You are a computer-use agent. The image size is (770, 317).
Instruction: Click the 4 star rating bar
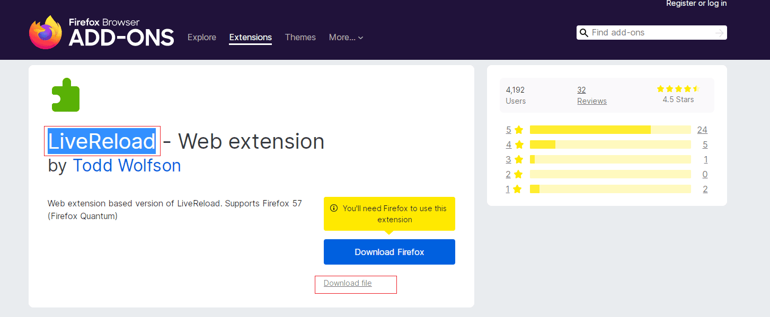click(610, 144)
